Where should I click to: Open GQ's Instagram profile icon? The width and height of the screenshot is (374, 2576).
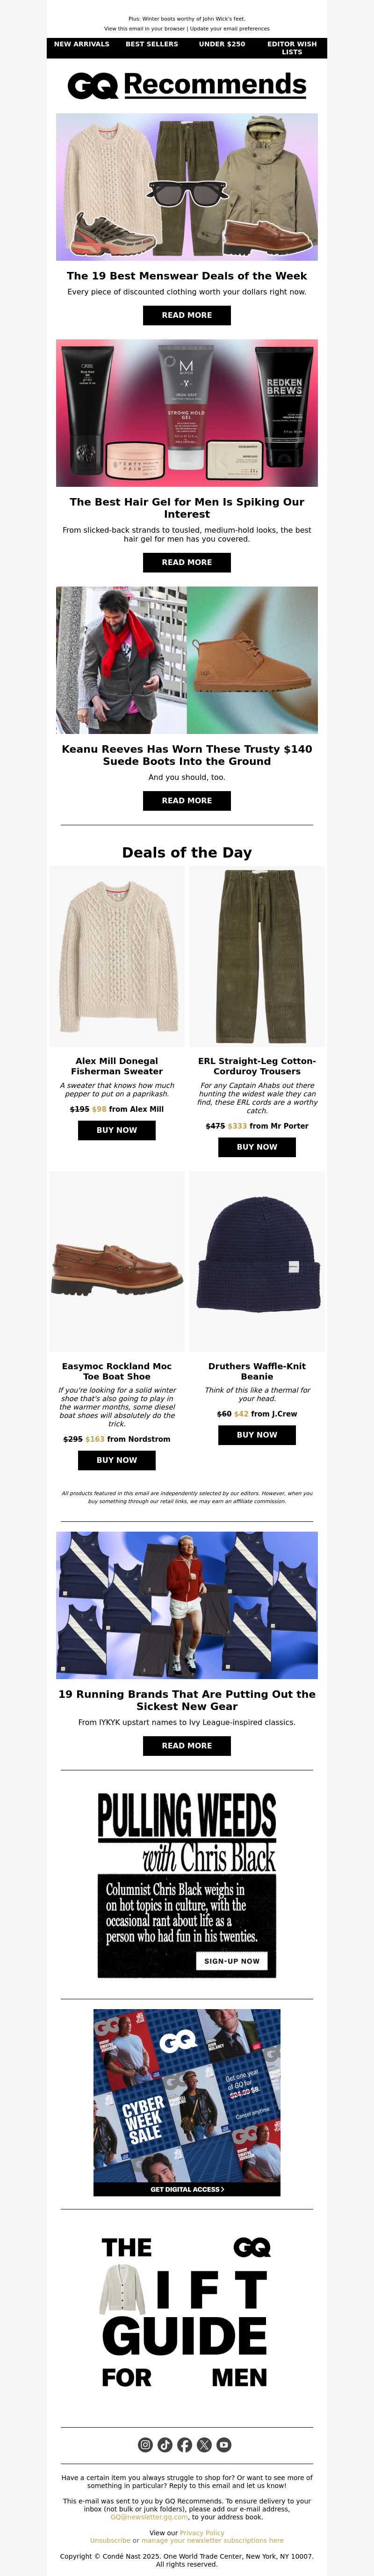(145, 2444)
